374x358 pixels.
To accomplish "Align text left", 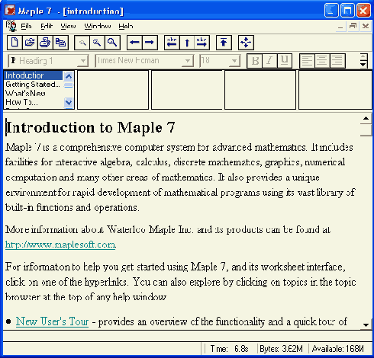I will [307, 61].
